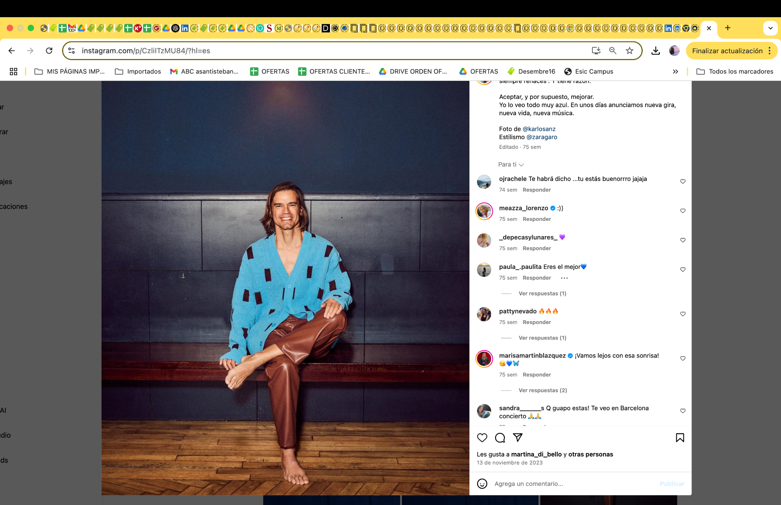Image resolution: width=781 pixels, height=505 pixels.
Task: Open Chrome profile avatar
Action: [674, 51]
